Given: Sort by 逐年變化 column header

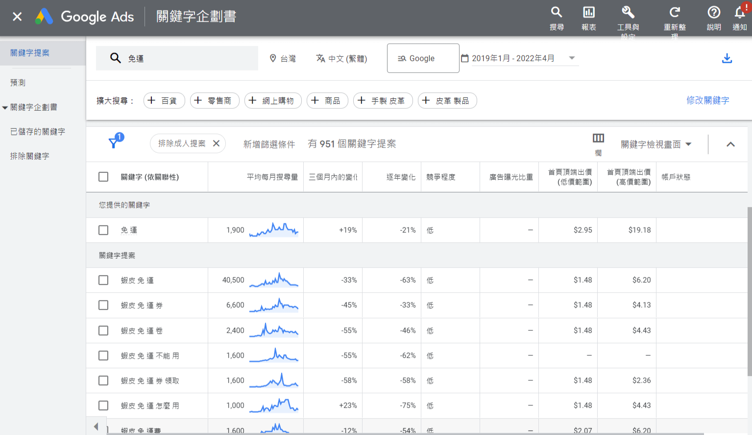Looking at the screenshot, I should click(401, 177).
